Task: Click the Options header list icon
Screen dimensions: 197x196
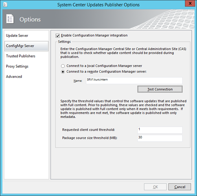Action: point(10,19)
